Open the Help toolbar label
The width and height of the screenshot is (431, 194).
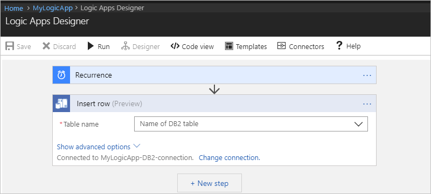point(353,46)
